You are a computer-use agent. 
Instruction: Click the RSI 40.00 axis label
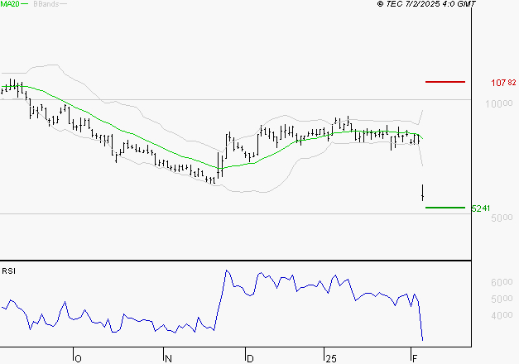click(502, 315)
